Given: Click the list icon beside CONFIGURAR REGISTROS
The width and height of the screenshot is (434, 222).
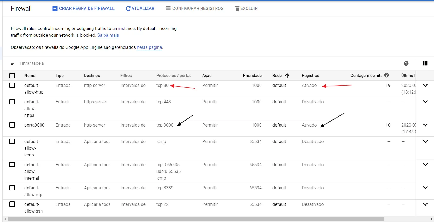Looking at the screenshot, I should tap(168, 9).
